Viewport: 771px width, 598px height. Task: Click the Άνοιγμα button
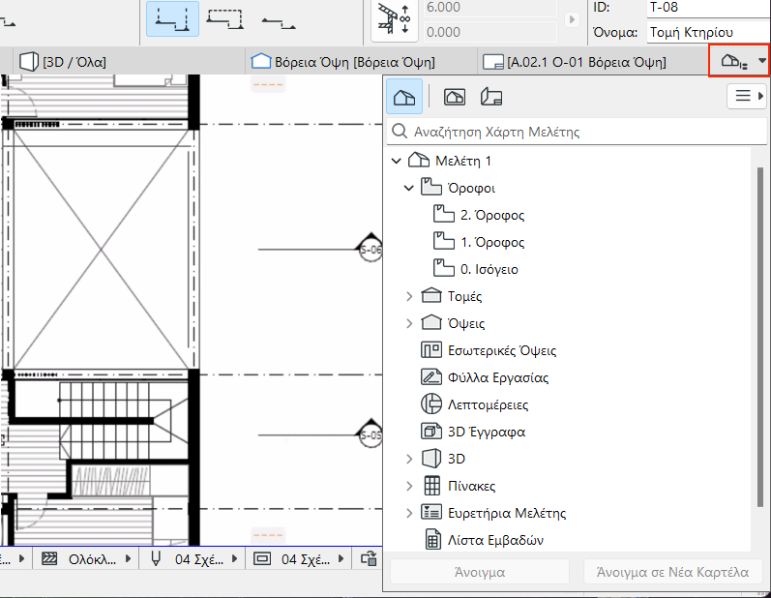[x=479, y=572]
